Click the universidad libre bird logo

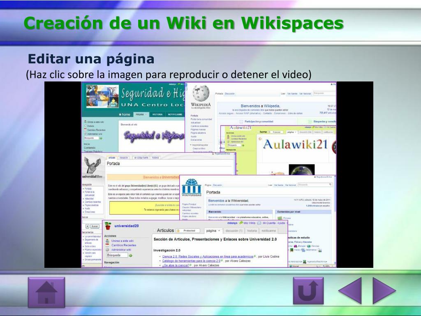[x=92, y=165]
